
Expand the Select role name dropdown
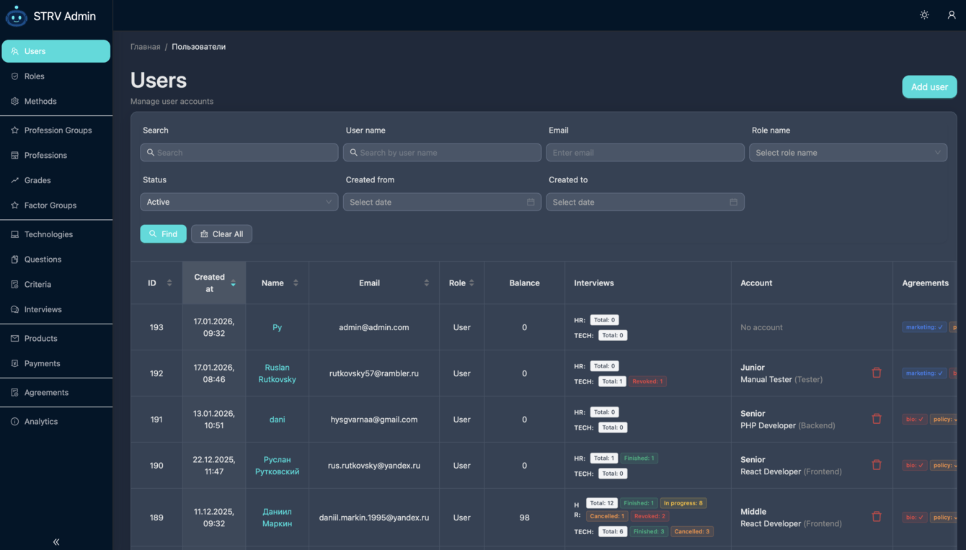click(848, 153)
